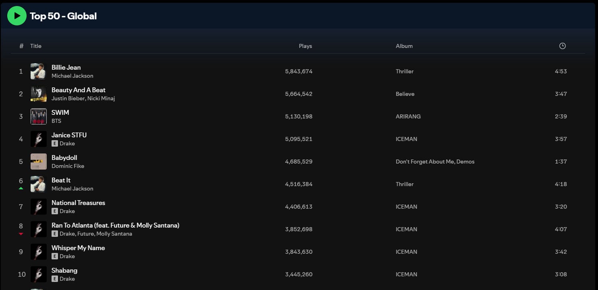Open Ran To Atlanta cover art

coord(39,229)
